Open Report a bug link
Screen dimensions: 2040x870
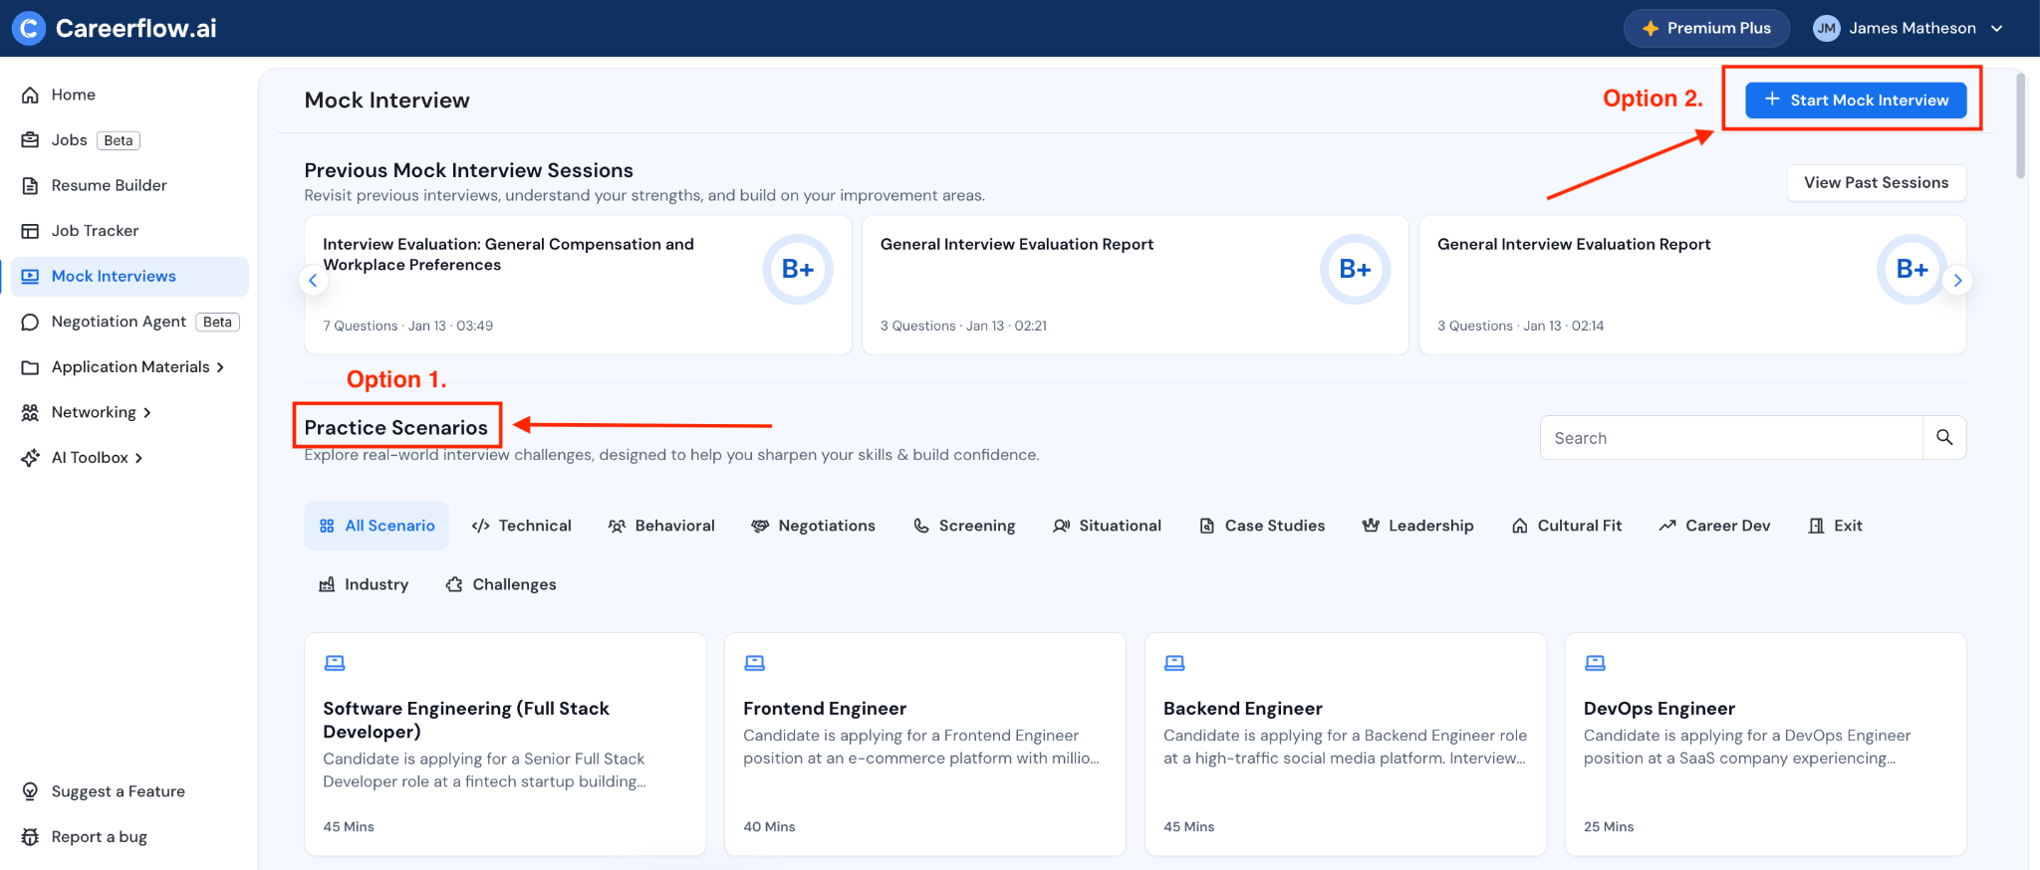[x=129, y=837]
